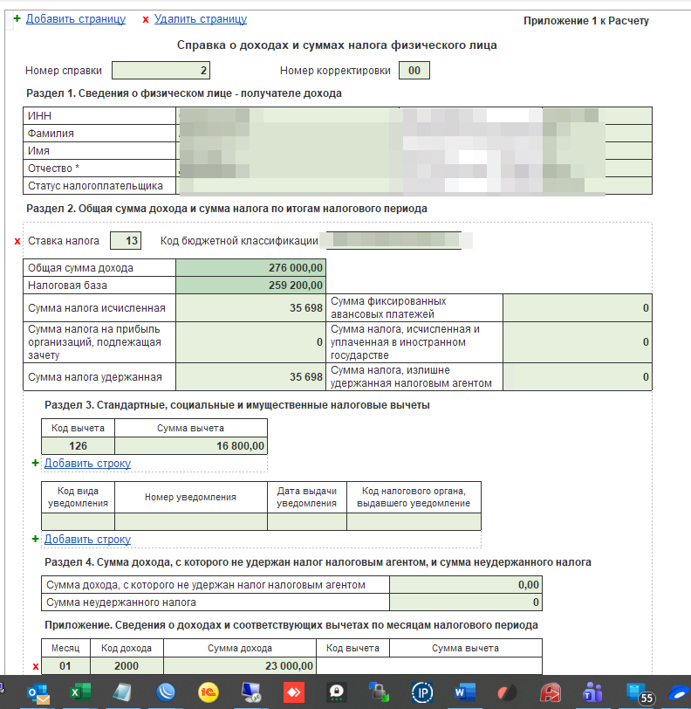Launch 1C Enterprise from the taskbar
Image resolution: width=691 pixels, height=709 pixels.
(x=209, y=693)
